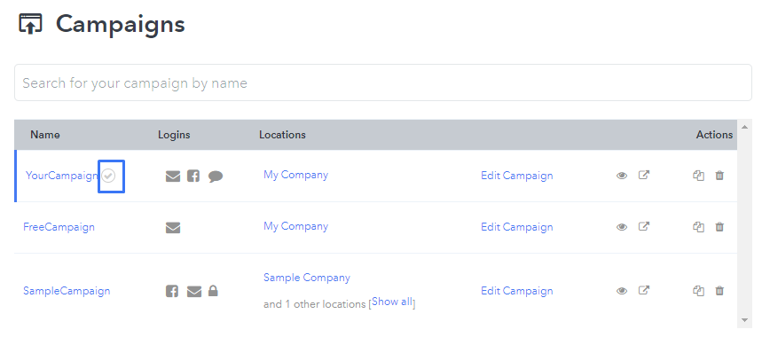The height and width of the screenshot is (345, 762).
Task: Click the Campaigns page title
Action: tap(120, 24)
